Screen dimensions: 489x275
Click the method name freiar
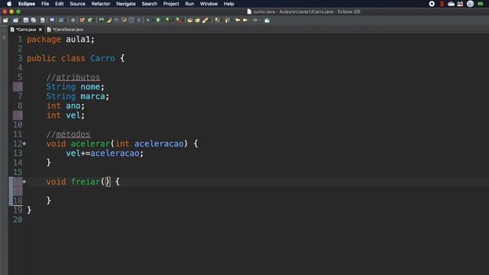tap(86, 182)
